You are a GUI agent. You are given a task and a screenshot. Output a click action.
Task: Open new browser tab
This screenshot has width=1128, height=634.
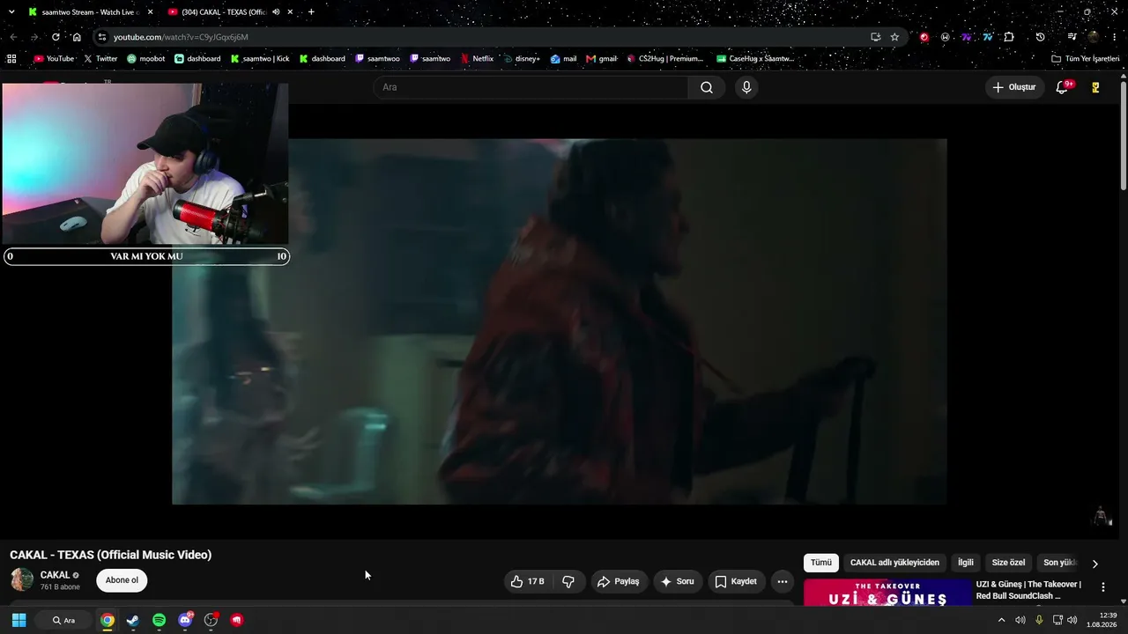pos(311,12)
